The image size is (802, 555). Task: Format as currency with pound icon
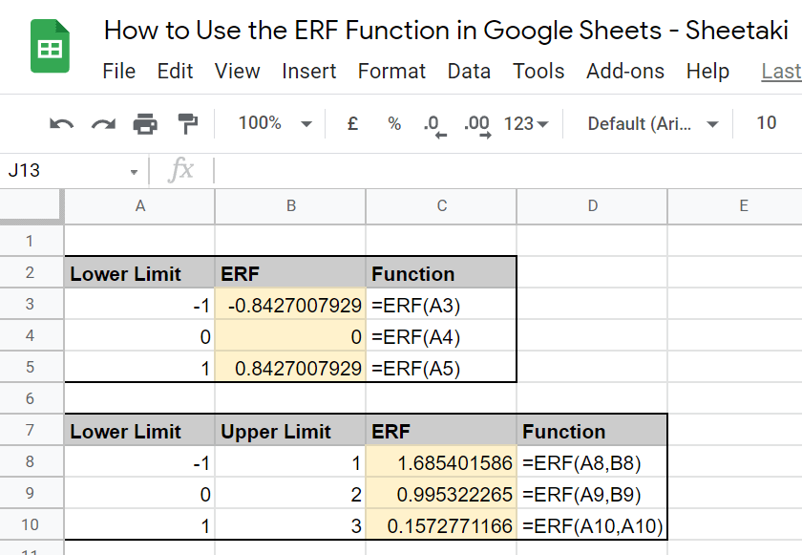tap(352, 124)
